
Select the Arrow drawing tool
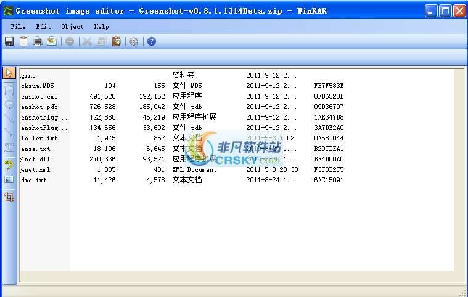pyautogui.click(x=9, y=133)
